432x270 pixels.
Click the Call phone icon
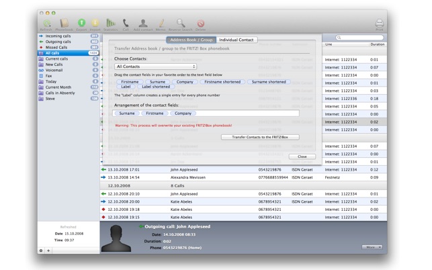[x=126, y=24]
